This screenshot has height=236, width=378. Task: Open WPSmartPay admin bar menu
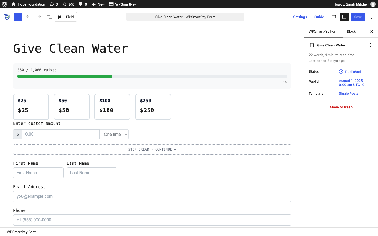click(x=123, y=4)
